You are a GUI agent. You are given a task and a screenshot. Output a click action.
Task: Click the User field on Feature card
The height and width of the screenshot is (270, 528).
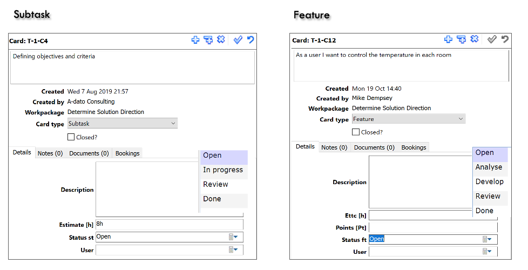(433, 252)
